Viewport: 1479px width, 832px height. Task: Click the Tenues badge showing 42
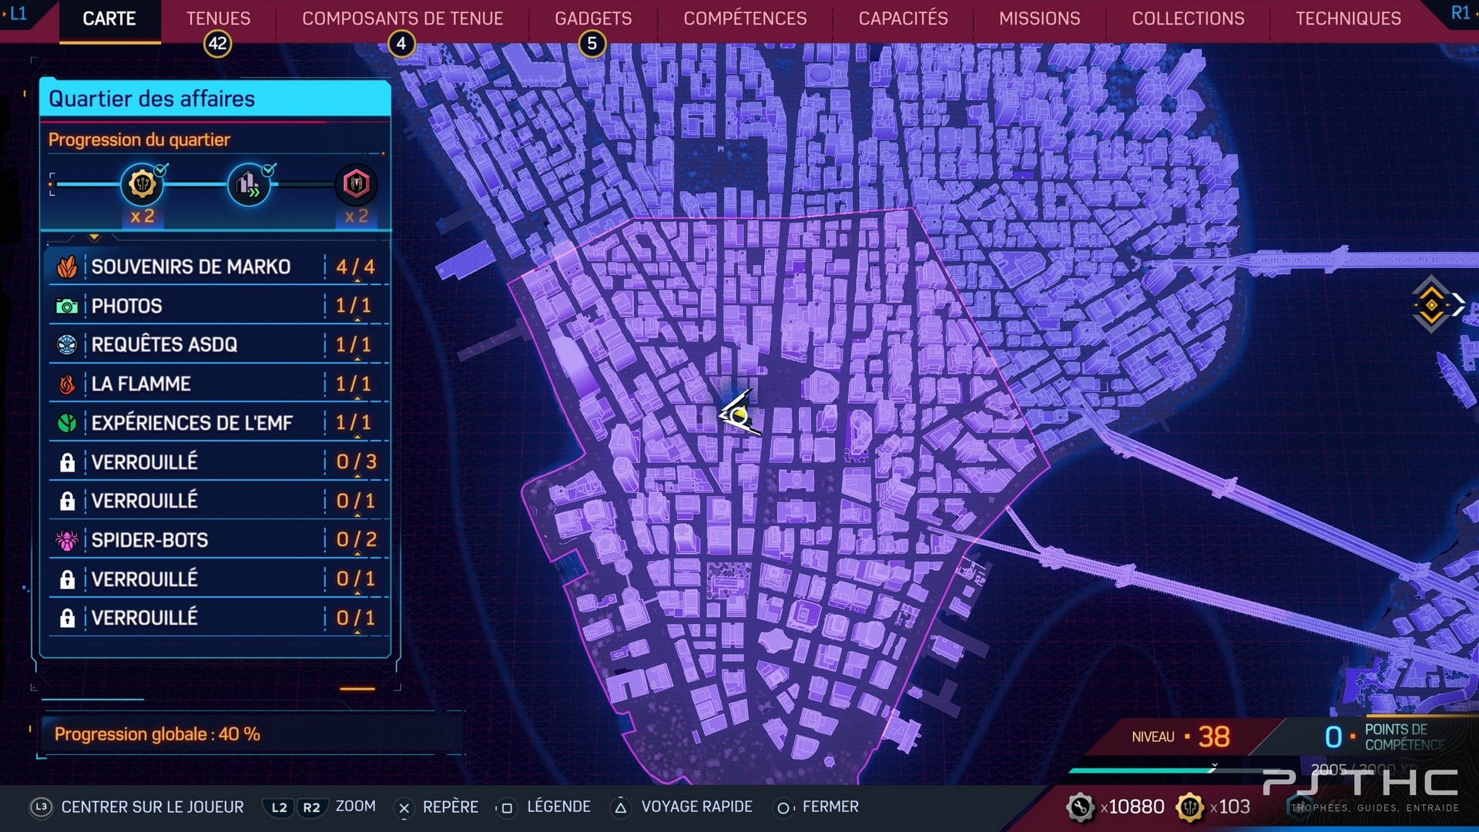(x=218, y=44)
